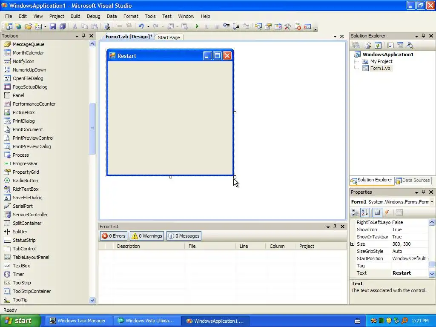Viewport: 436px width, 327px height.
Task: Toggle Alphabetical sort in Properties panel
Action: [365, 212]
